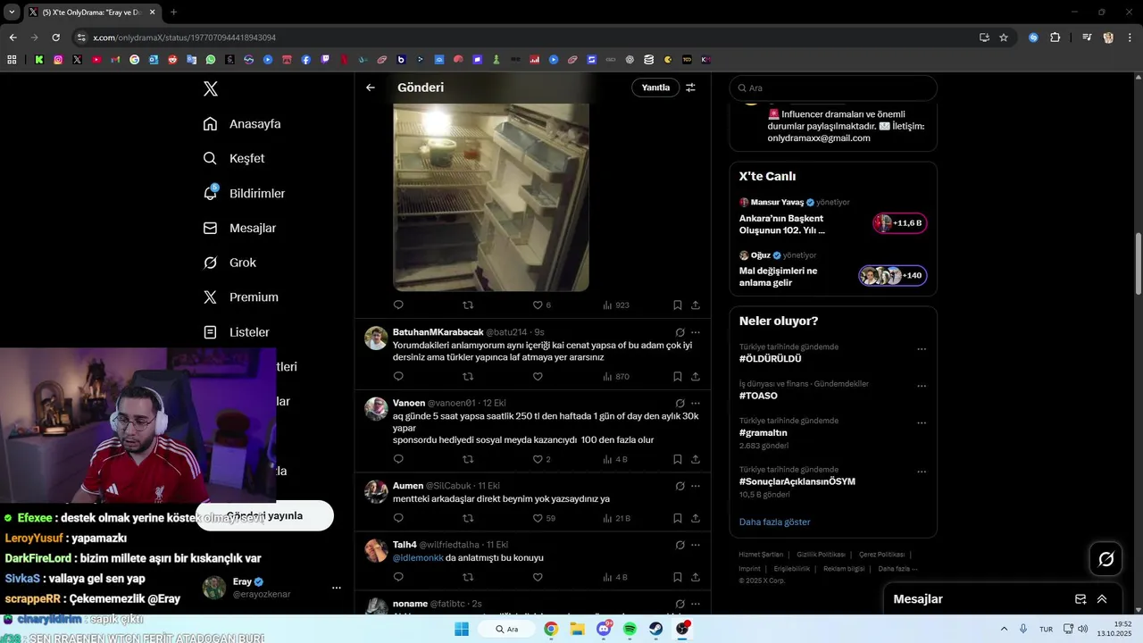View 923 views analytics icon
Screen dimensions: 1143x643
(607, 305)
